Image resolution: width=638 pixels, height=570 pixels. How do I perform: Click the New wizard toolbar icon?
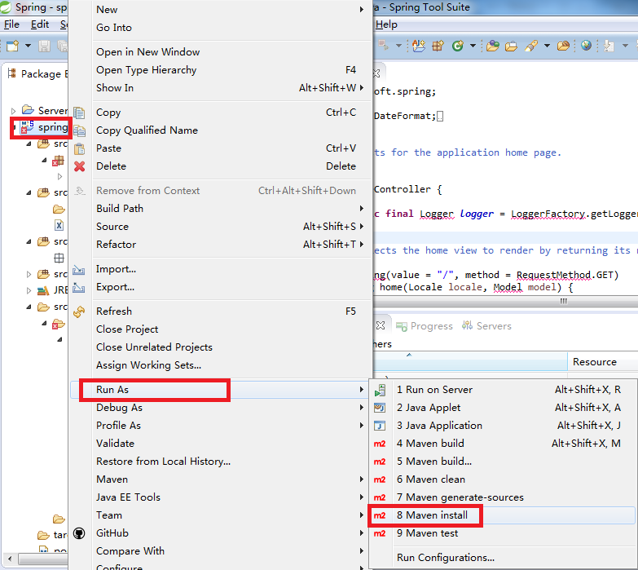tap(12, 46)
